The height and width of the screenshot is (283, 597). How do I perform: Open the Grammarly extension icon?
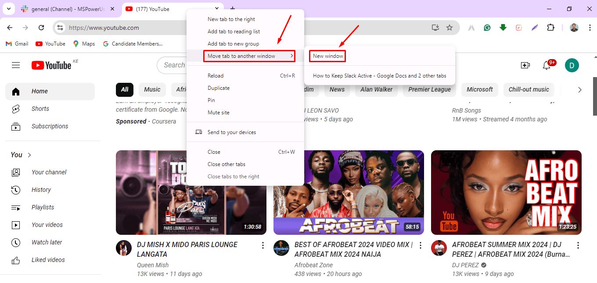[487, 28]
